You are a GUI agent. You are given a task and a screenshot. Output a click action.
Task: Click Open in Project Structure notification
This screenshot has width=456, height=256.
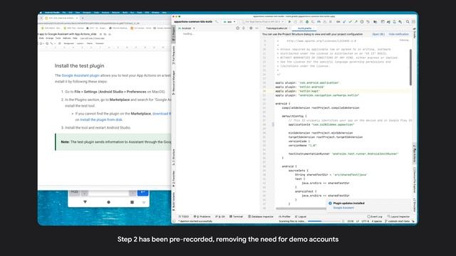pyautogui.click(x=378, y=34)
